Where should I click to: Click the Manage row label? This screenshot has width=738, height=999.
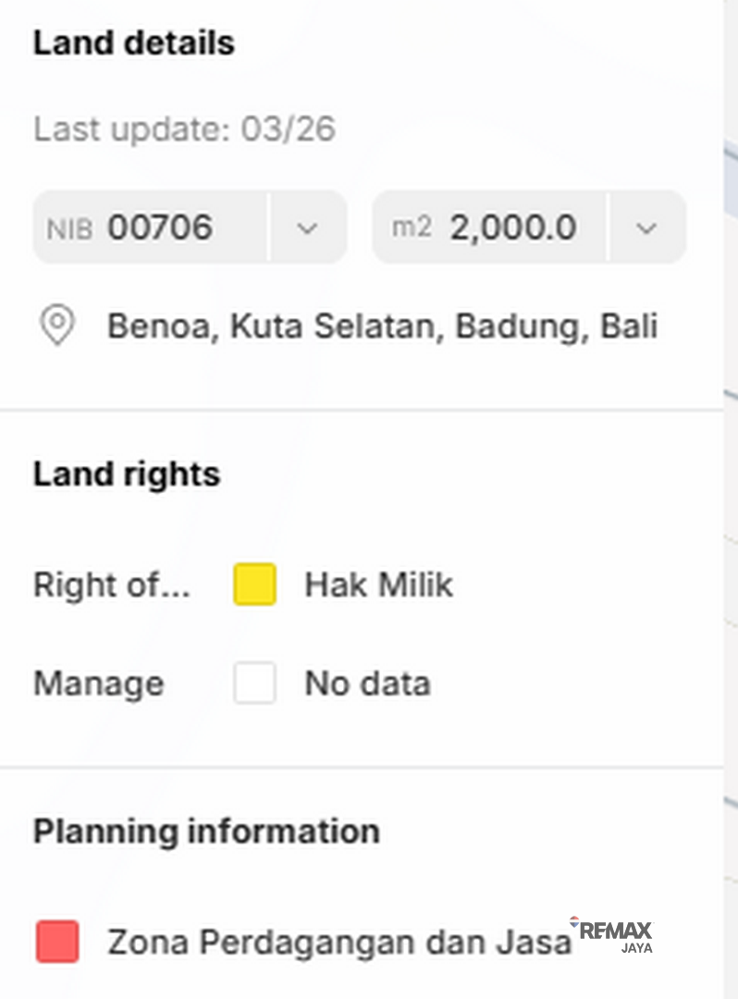[99, 684]
